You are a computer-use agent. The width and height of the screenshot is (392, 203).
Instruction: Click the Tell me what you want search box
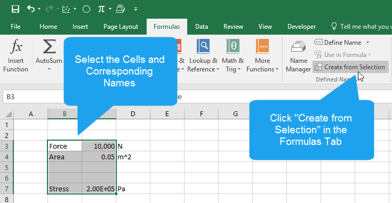[x=361, y=27]
